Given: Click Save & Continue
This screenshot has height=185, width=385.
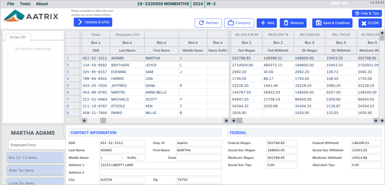Looking at the screenshot, I should coord(332,23).
